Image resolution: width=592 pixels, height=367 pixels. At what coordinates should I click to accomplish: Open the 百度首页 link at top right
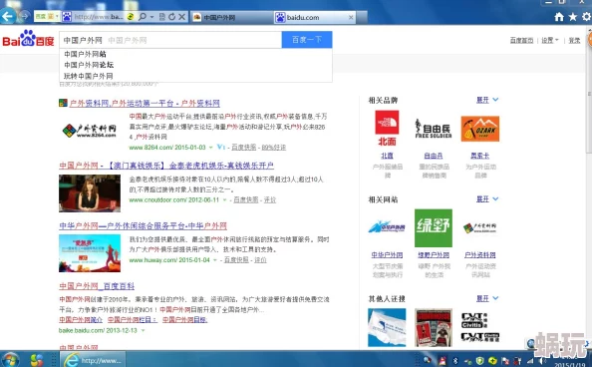tap(521, 40)
